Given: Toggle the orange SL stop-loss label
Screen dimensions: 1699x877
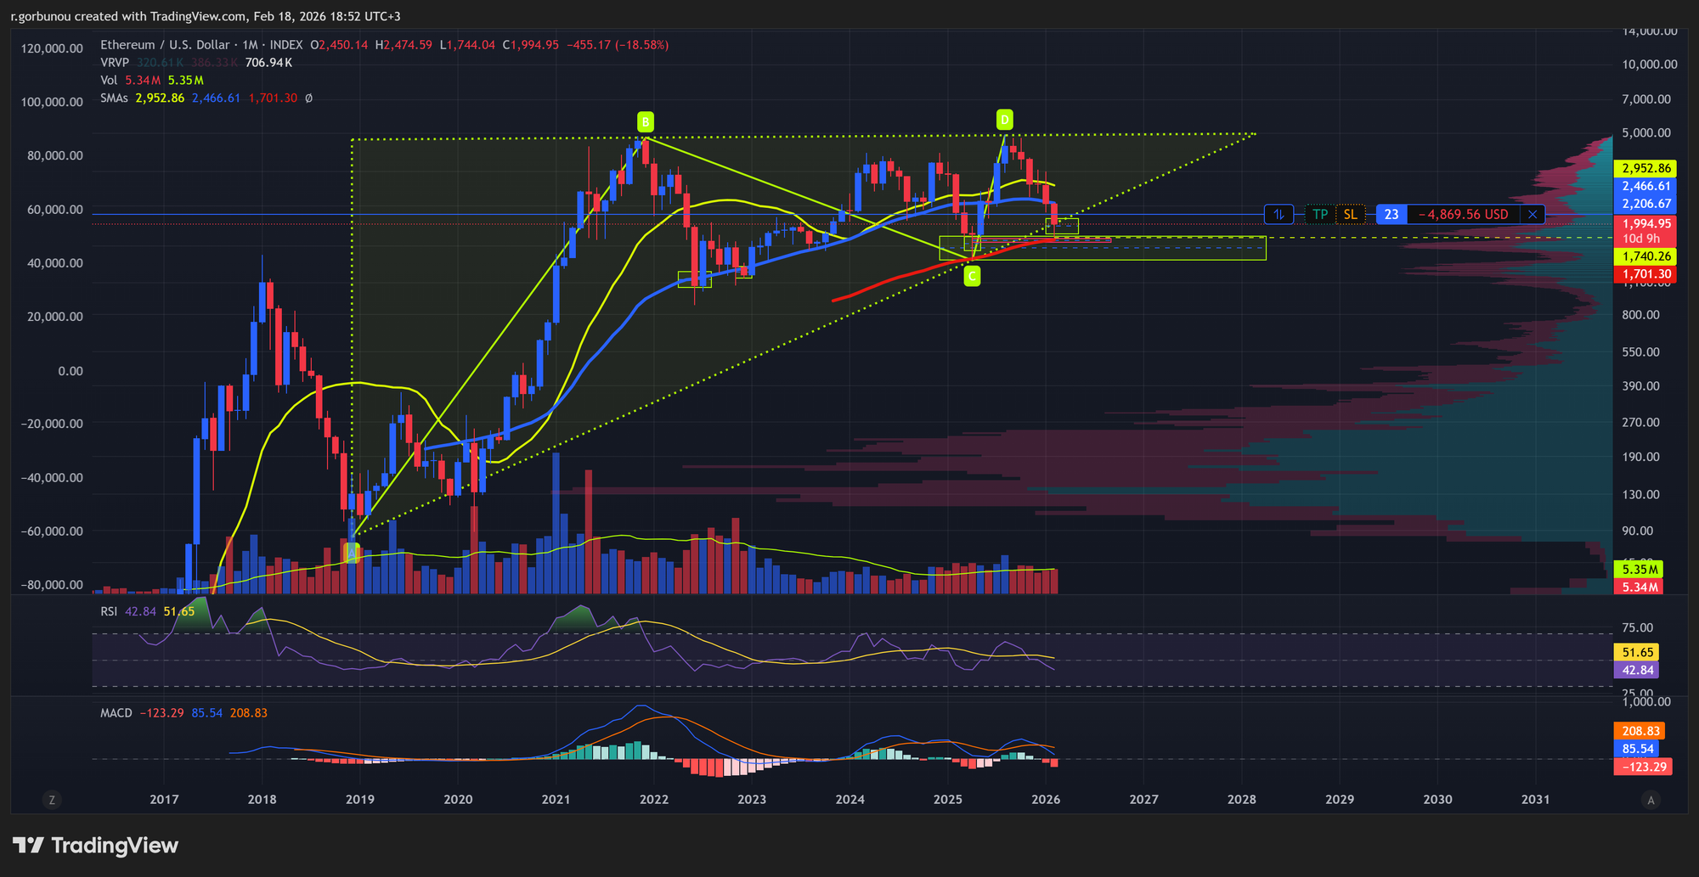Looking at the screenshot, I should tap(1350, 215).
